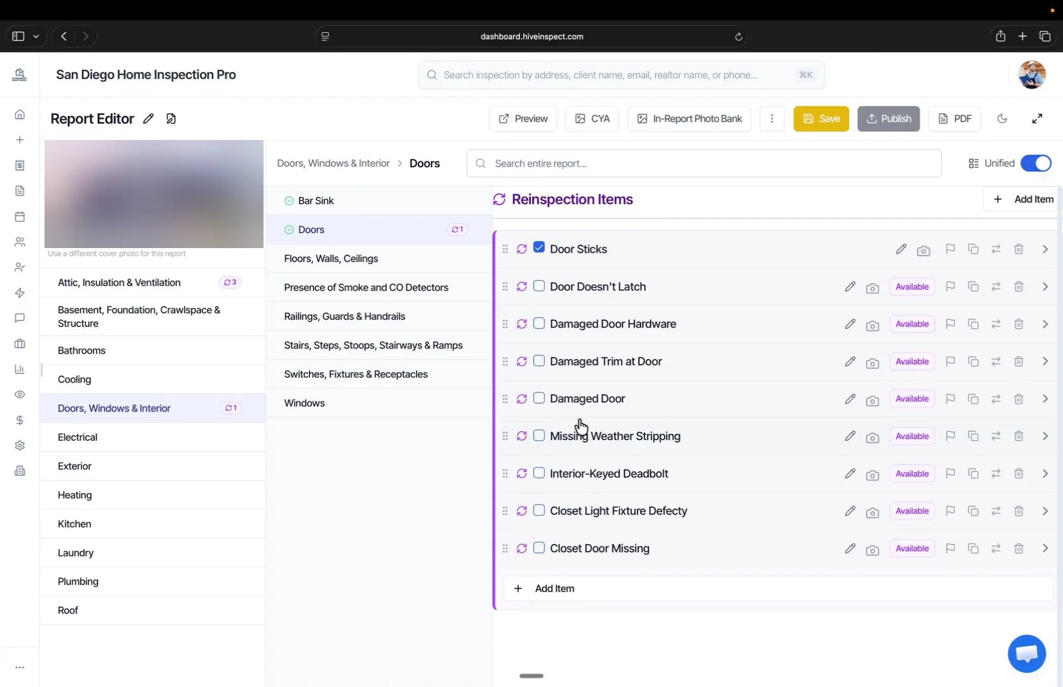
Task: Turn off the Unified toggle switch
Action: tap(1036, 163)
